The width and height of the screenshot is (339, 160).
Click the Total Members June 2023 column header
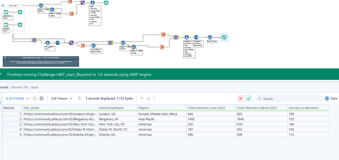211,108
